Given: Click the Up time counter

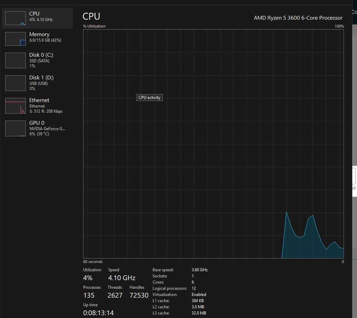Looking at the screenshot, I should 98,313.
